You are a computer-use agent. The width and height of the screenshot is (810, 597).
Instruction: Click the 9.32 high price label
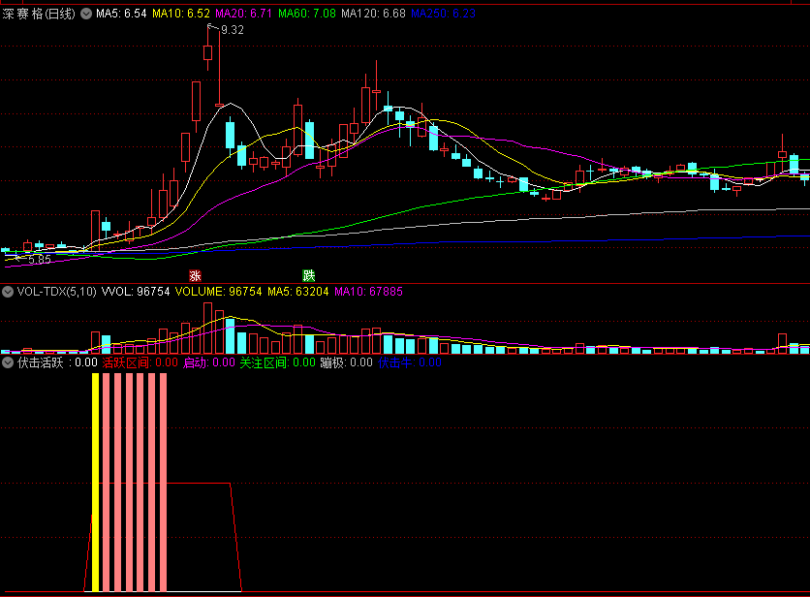233,30
